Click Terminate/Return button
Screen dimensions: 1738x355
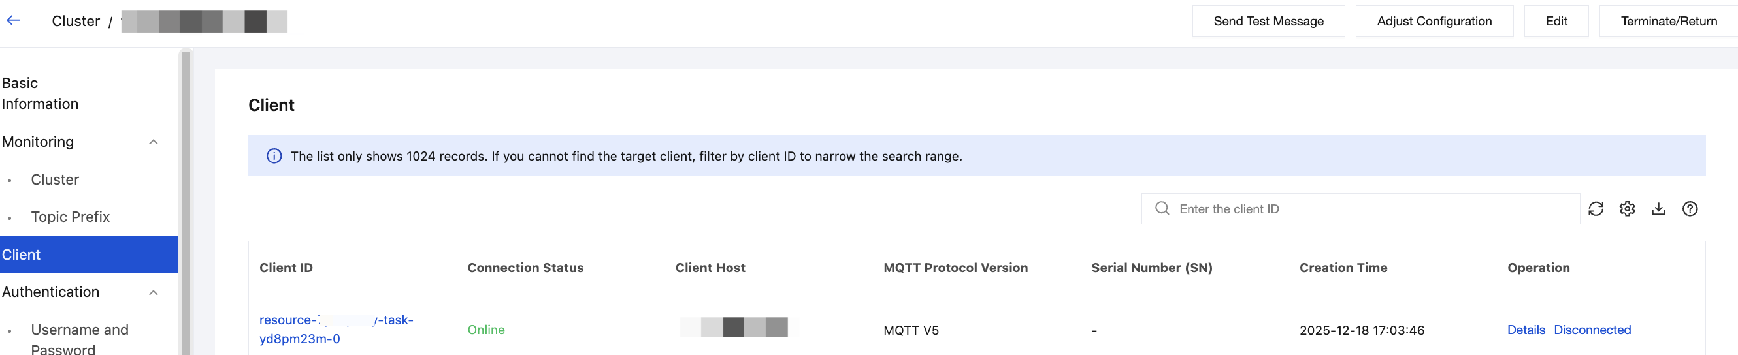point(1669,22)
